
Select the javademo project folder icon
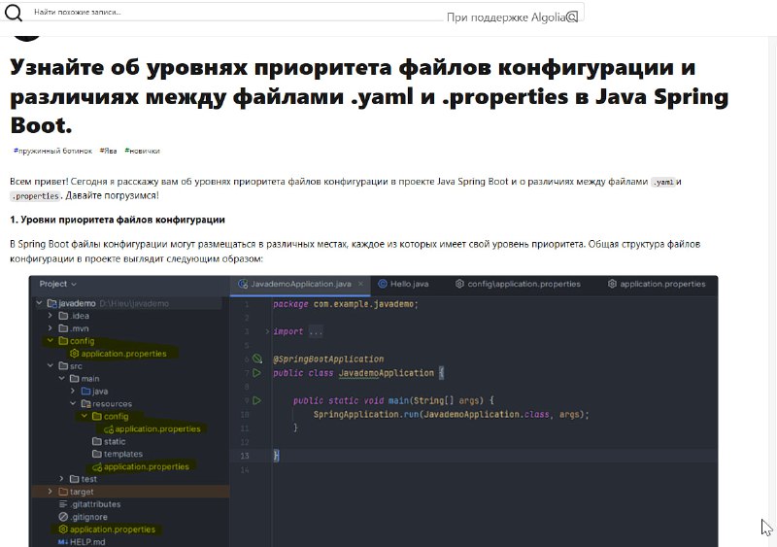52,303
